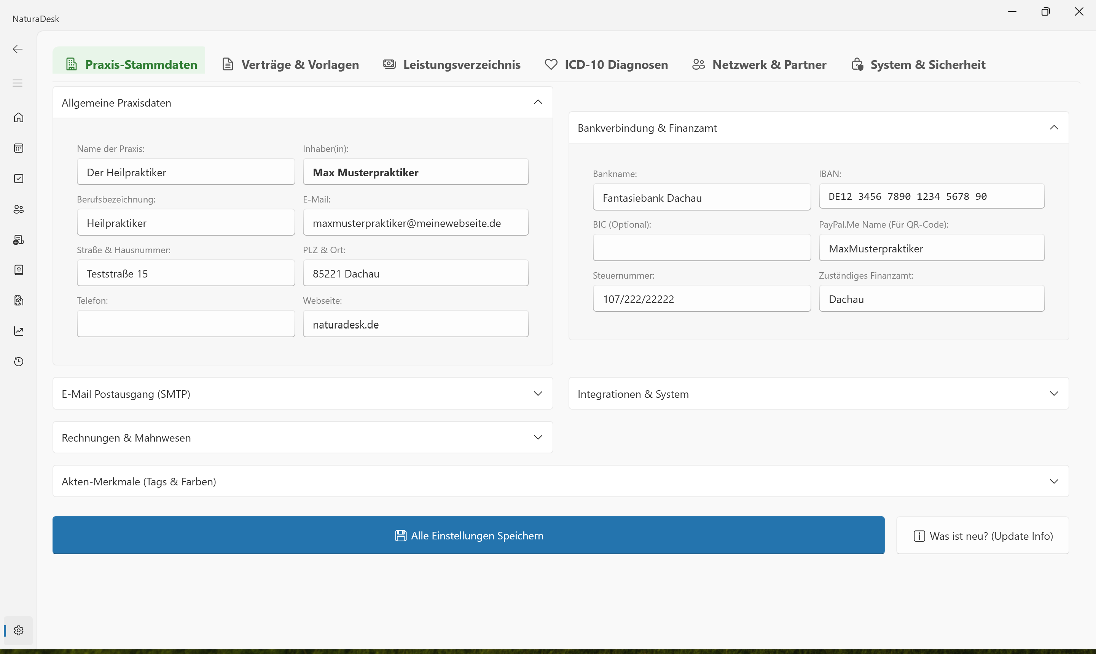
Task: Click into the Telefon input field
Action: [x=185, y=324]
